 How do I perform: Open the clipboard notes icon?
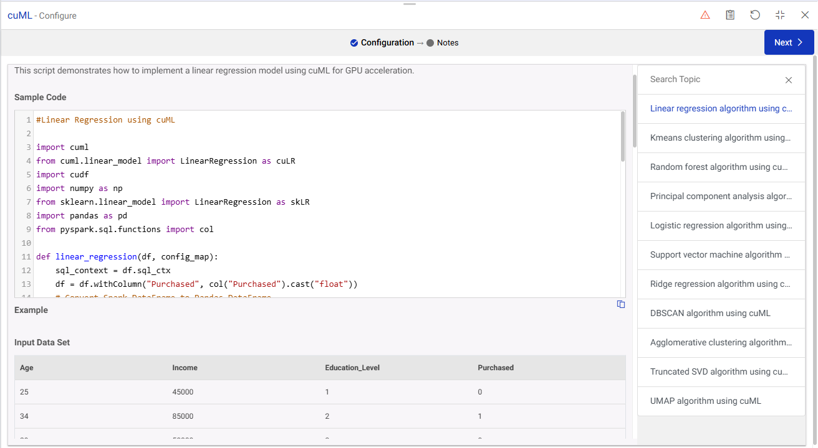click(x=730, y=14)
